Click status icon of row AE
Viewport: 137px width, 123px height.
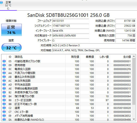4,89
